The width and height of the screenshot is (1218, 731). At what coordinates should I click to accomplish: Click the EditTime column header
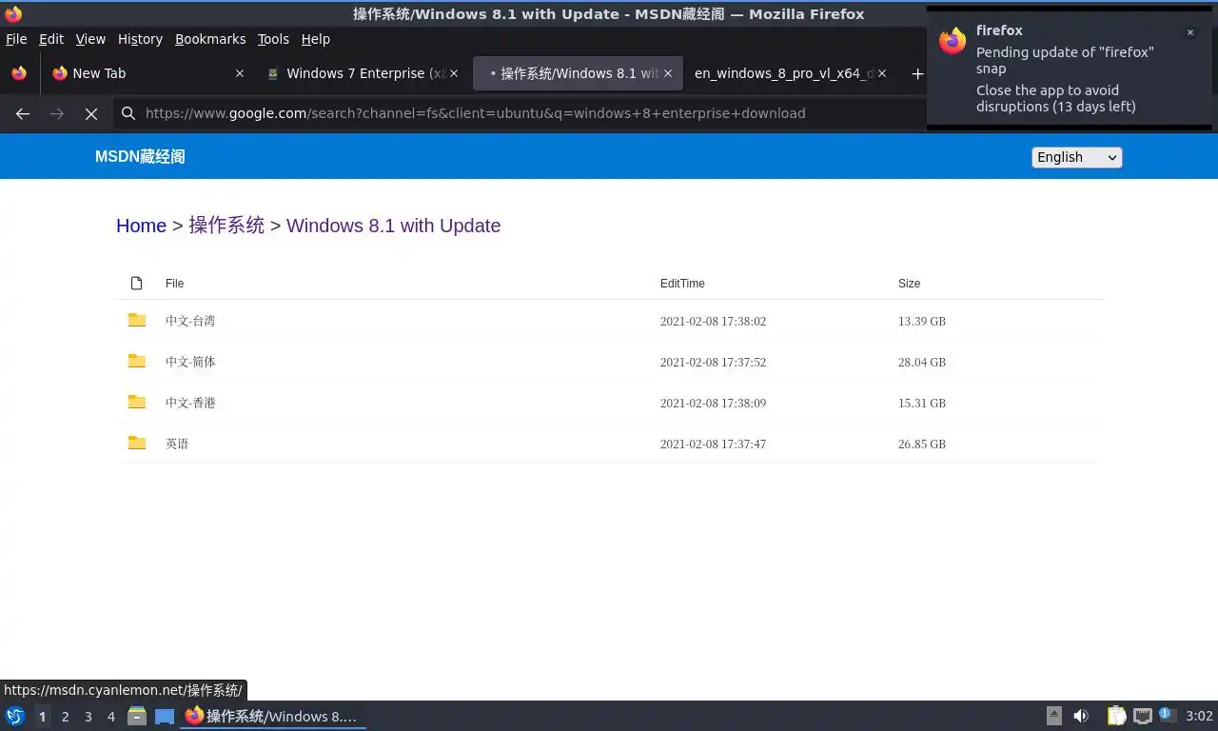click(x=682, y=284)
